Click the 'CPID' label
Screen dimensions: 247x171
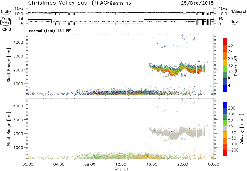(x=7, y=29)
